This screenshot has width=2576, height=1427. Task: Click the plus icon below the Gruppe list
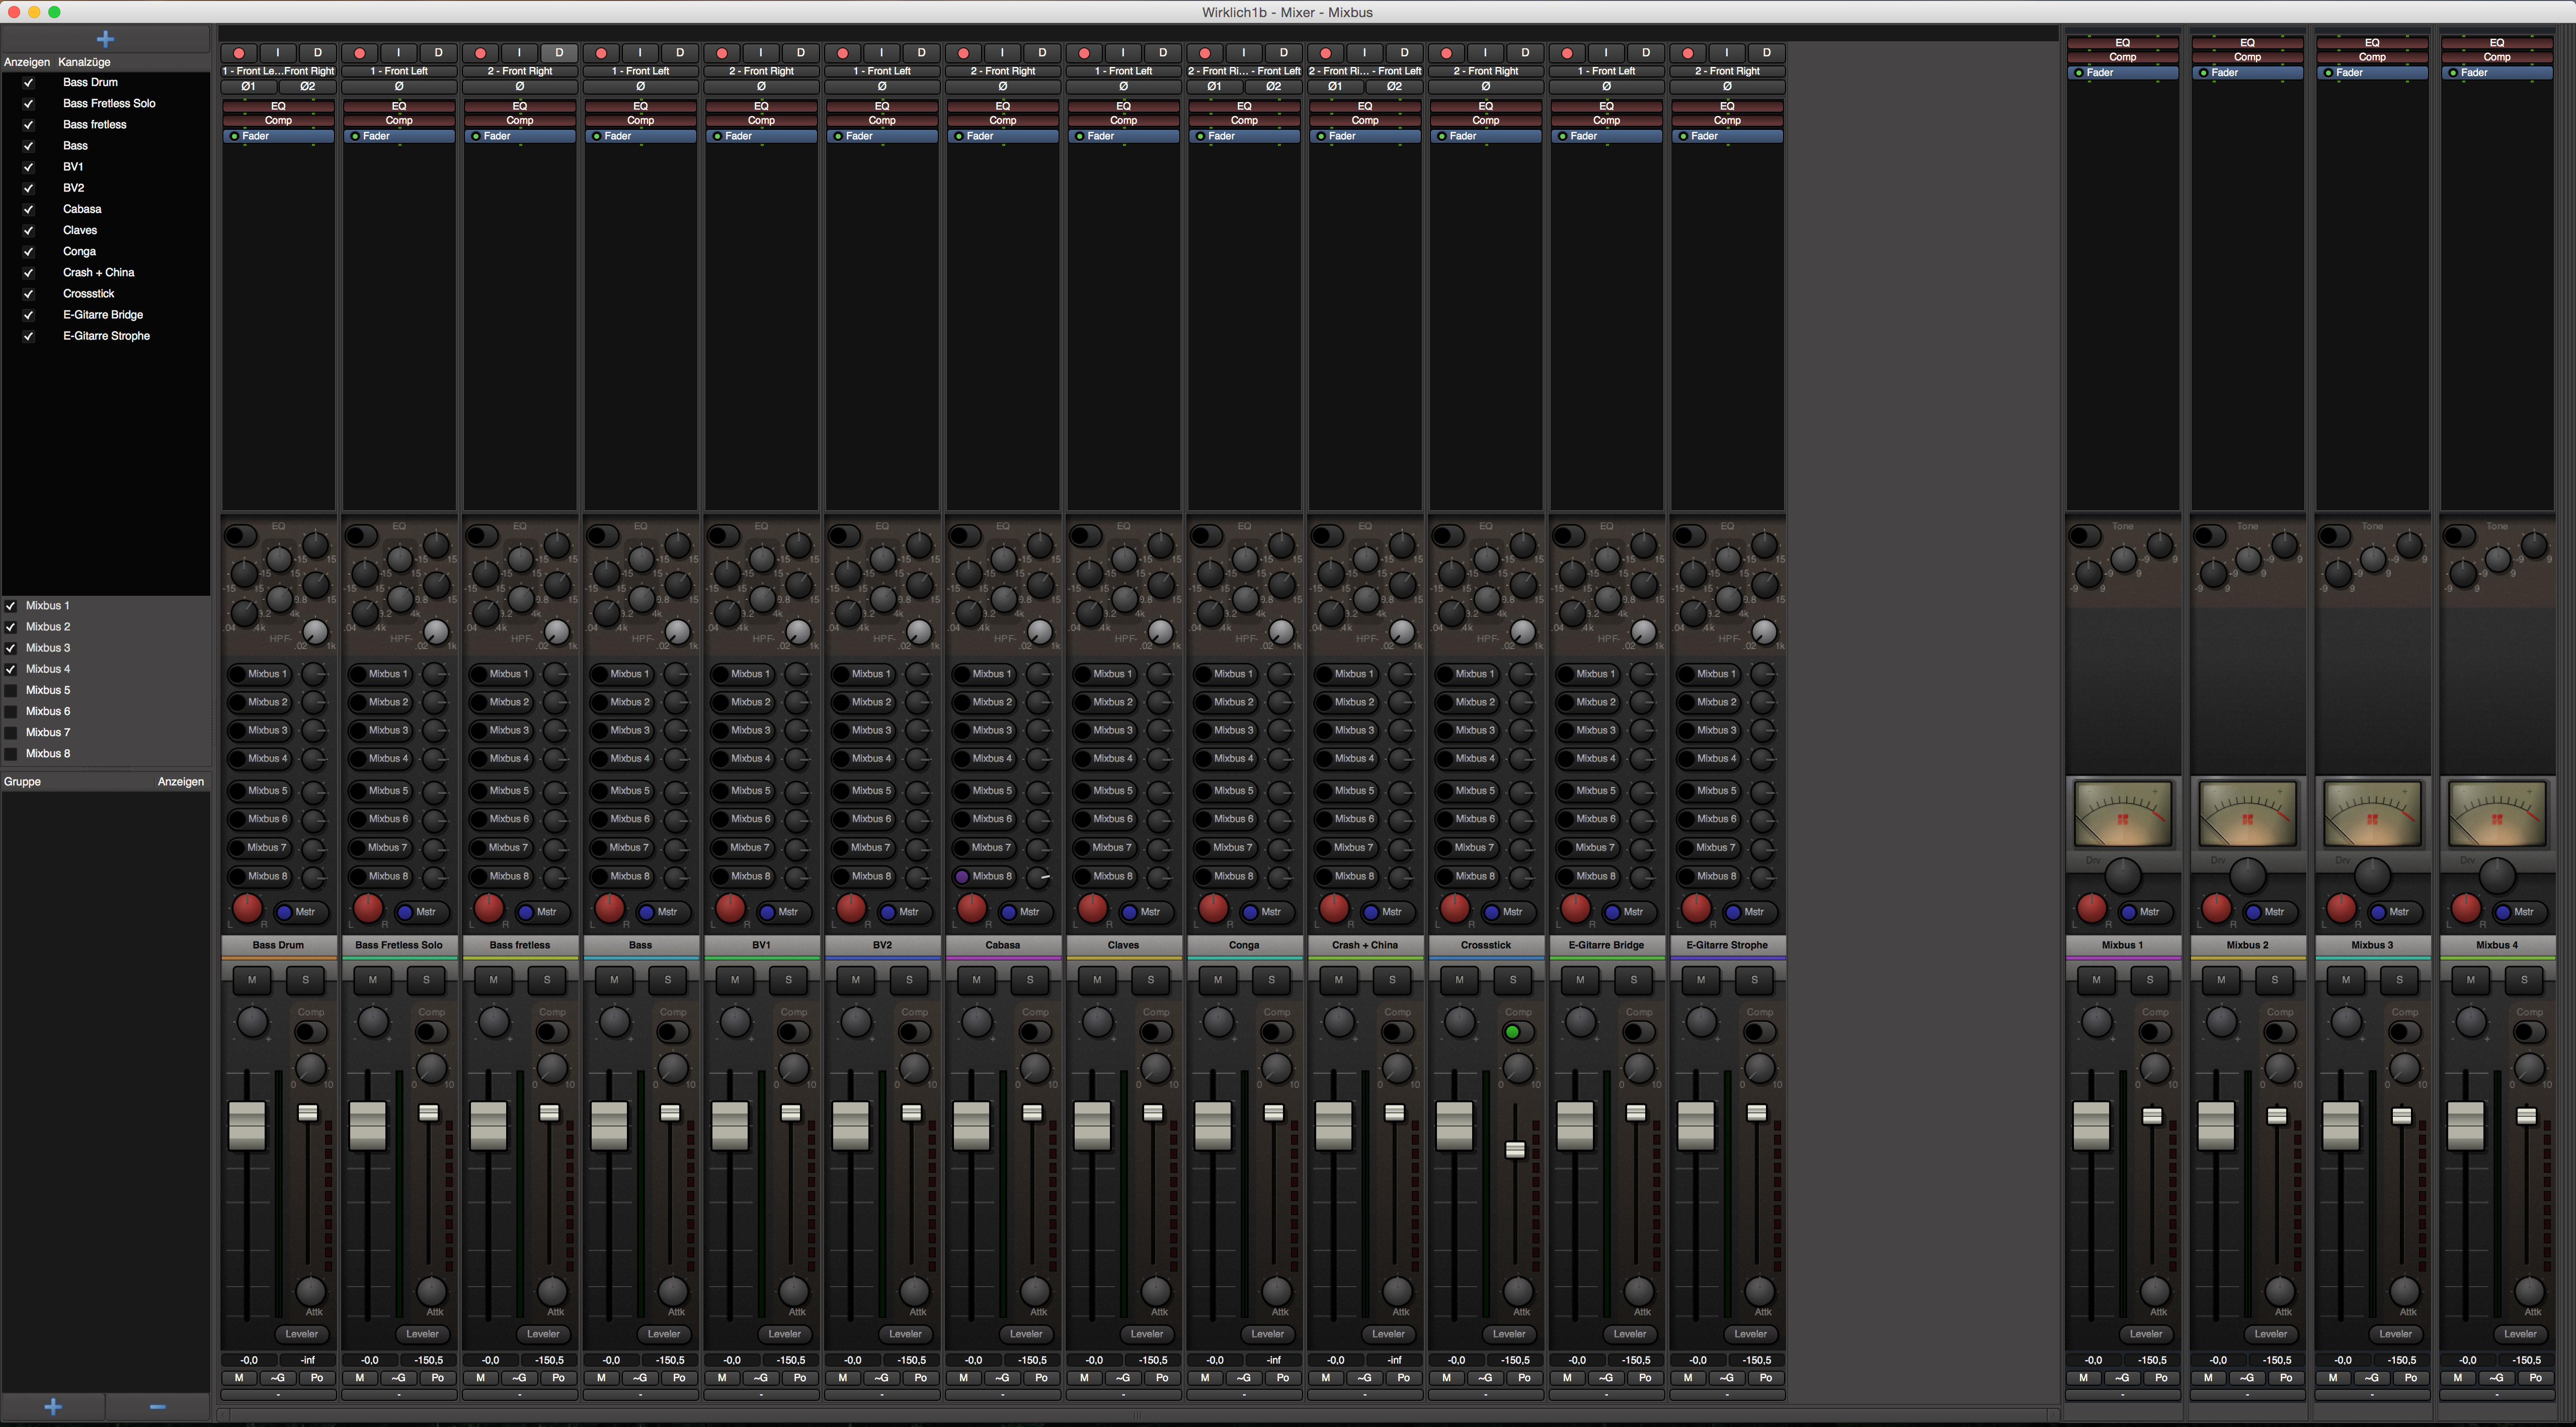click(53, 1406)
